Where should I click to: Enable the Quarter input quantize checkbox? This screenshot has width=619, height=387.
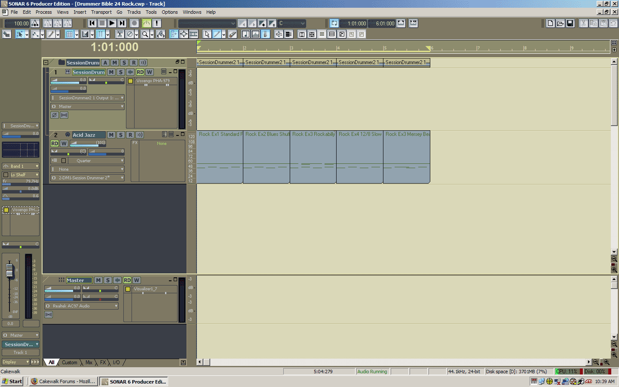(64, 161)
